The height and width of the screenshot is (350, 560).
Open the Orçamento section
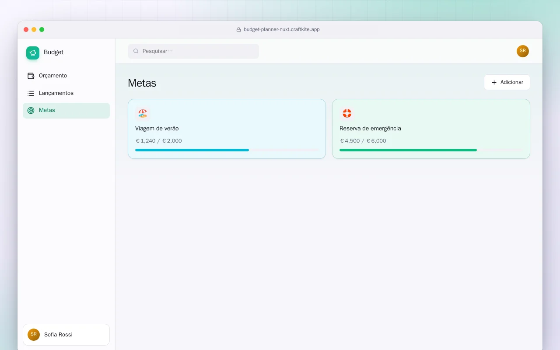pos(66,76)
